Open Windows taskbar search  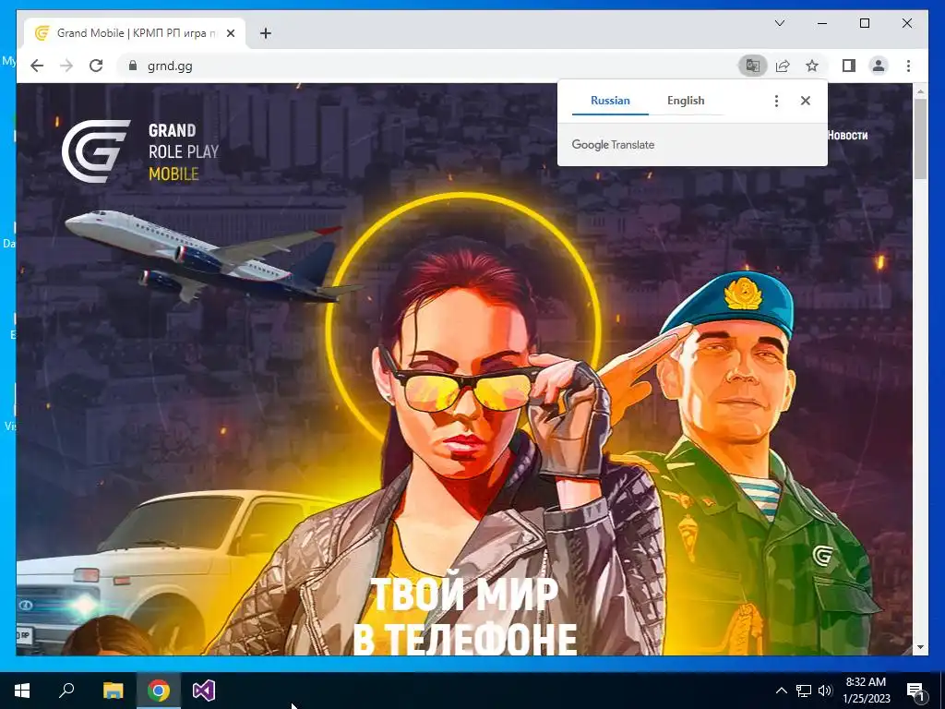66,691
